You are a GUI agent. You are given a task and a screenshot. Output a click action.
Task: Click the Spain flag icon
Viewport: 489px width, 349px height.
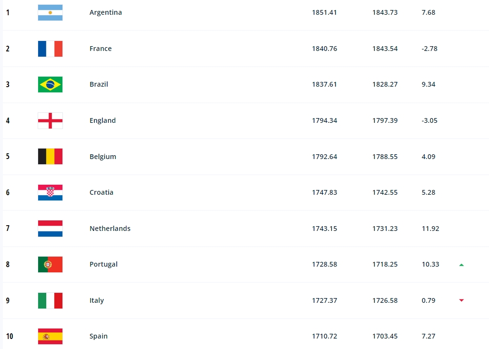(50, 337)
